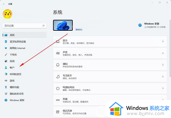171x118 pixels.
Task: Click the Pikachu profile avatar
Action: tap(8, 14)
